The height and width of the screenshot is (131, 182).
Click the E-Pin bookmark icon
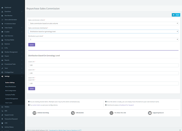tap(2, 48)
